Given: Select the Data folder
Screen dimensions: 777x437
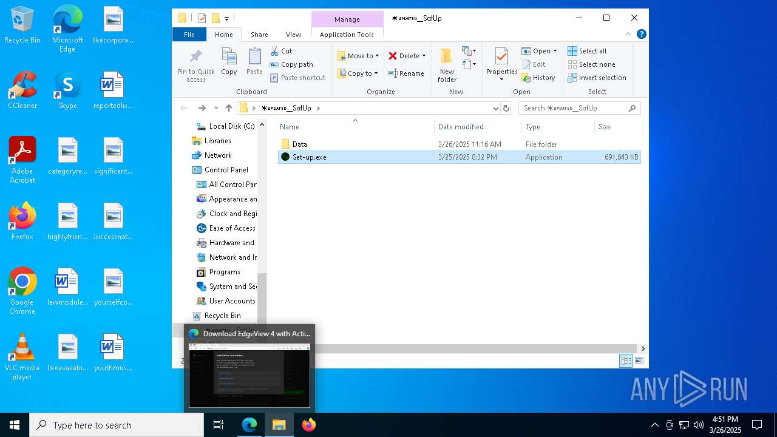Looking at the screenshot, I should pos(460,144).
